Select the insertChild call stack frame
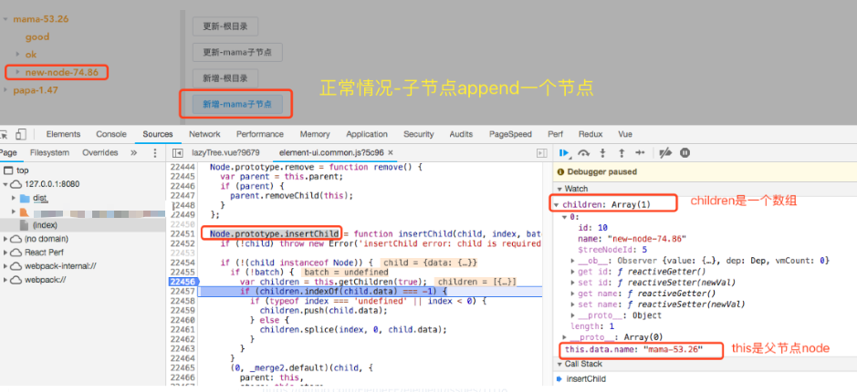 587,379
